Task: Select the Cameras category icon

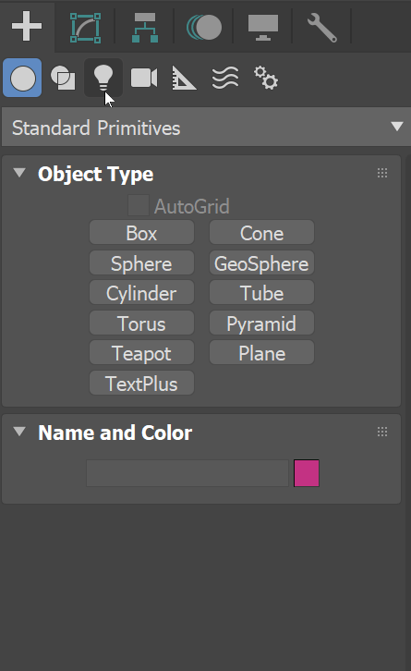Action: point(144,78)
